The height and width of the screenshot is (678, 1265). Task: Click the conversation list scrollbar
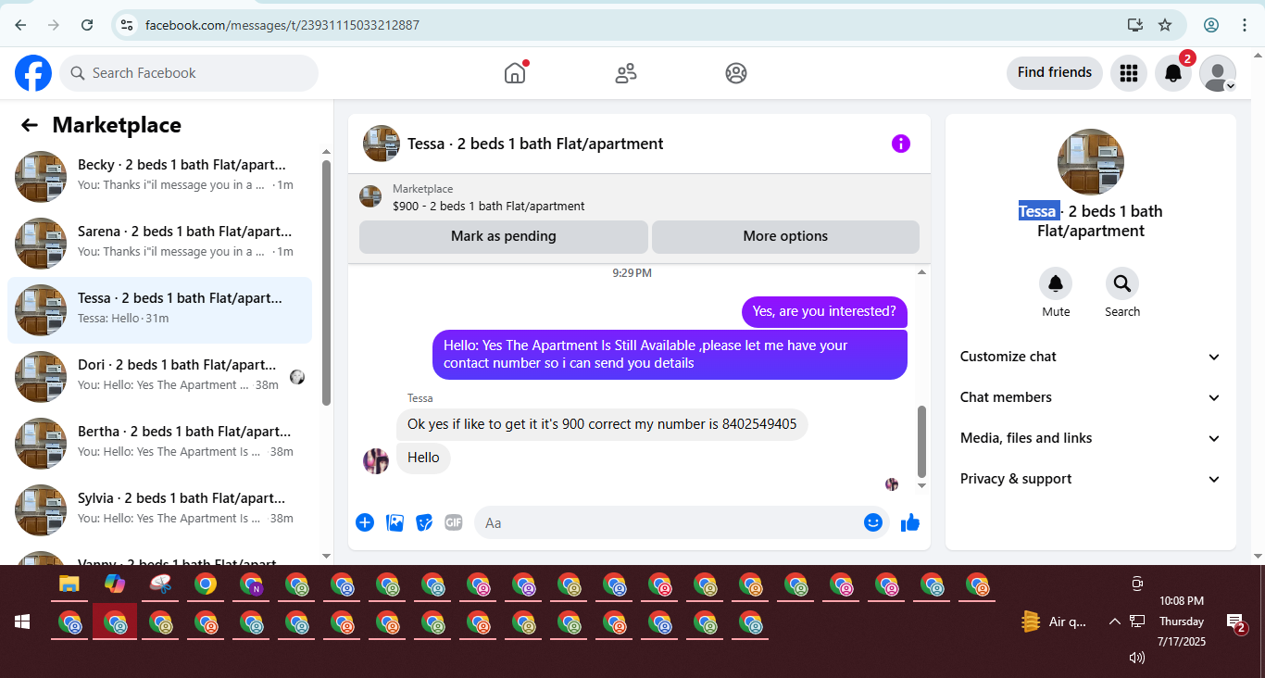[x=326, y=282]
